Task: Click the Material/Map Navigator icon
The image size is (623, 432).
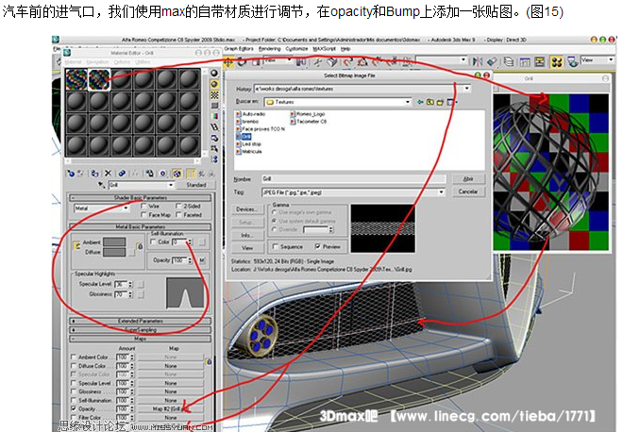Action: coord(214,159)
